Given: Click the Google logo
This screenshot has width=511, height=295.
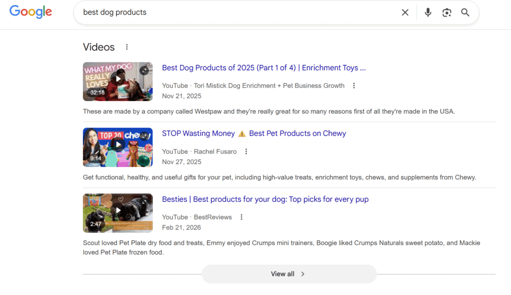Looking at the screenshot, I should click(30, 12).
